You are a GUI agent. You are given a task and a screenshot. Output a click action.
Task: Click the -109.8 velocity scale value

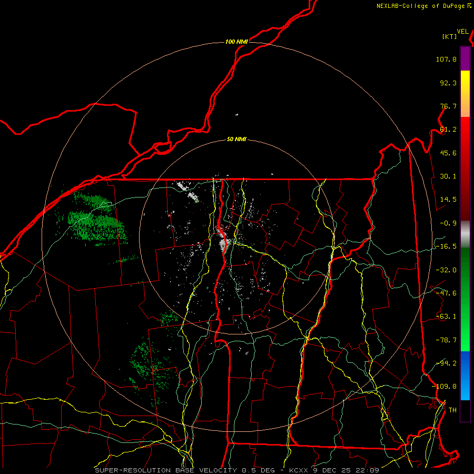pyautogui.click(x=444, y=387)
